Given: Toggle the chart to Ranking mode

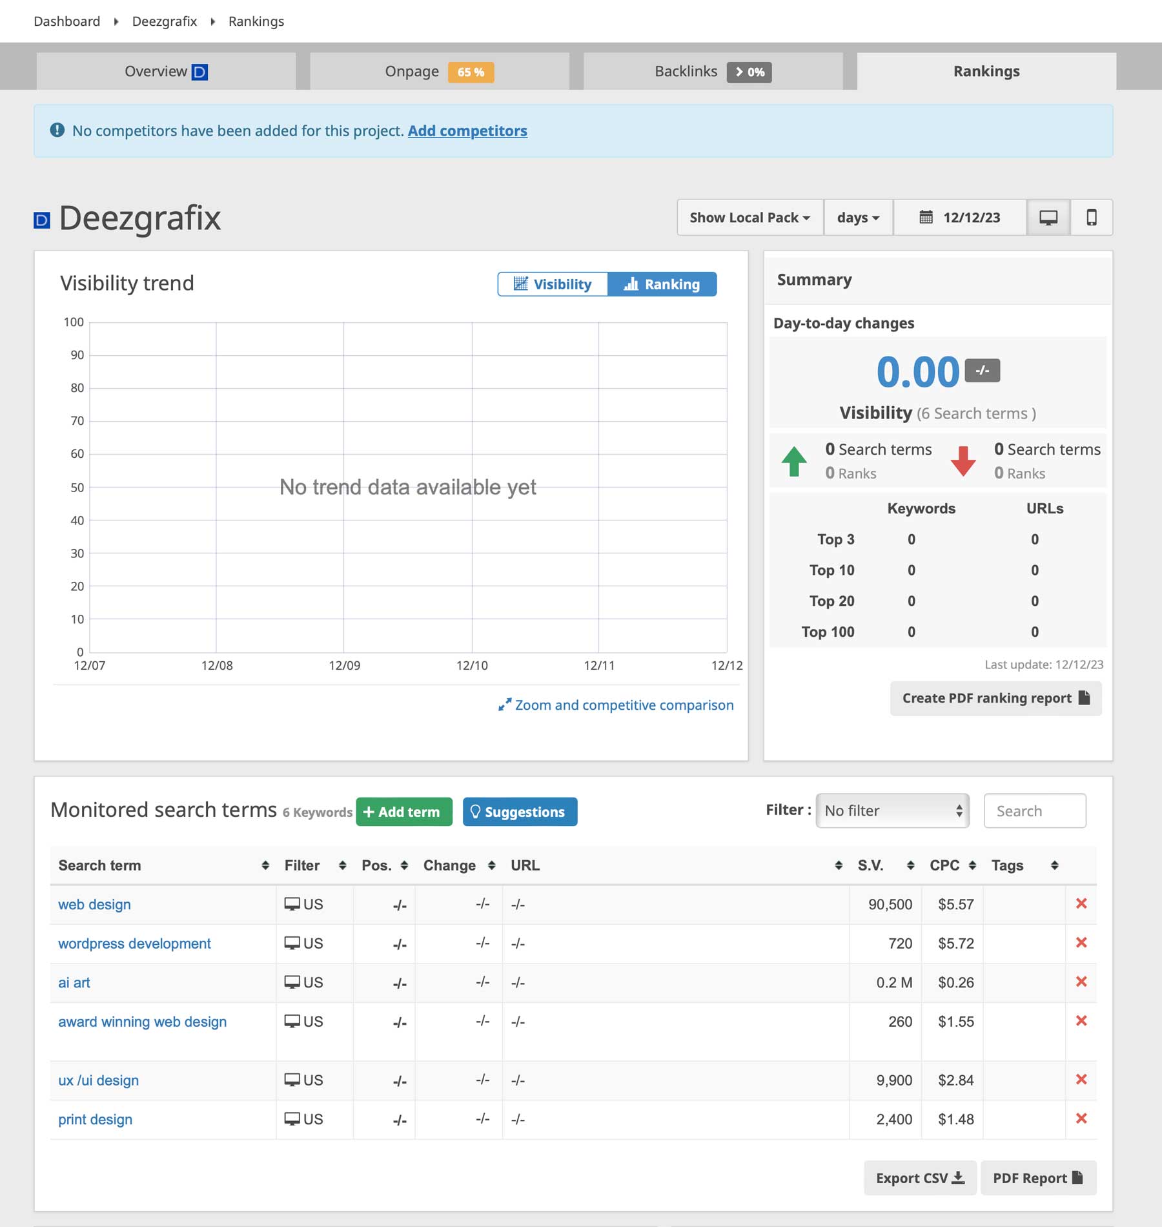Looking at the screenshot, I should [x=664, y=284].
